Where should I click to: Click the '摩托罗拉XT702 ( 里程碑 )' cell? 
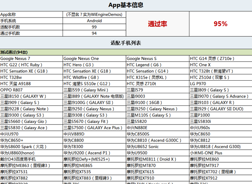pos(220,172)
